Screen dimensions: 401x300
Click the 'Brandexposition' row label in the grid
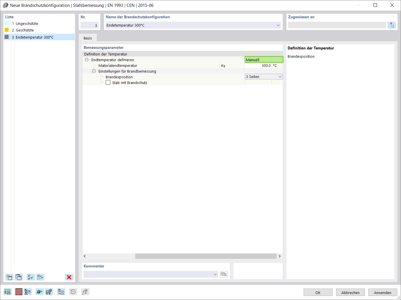click(x=119, y=77)
